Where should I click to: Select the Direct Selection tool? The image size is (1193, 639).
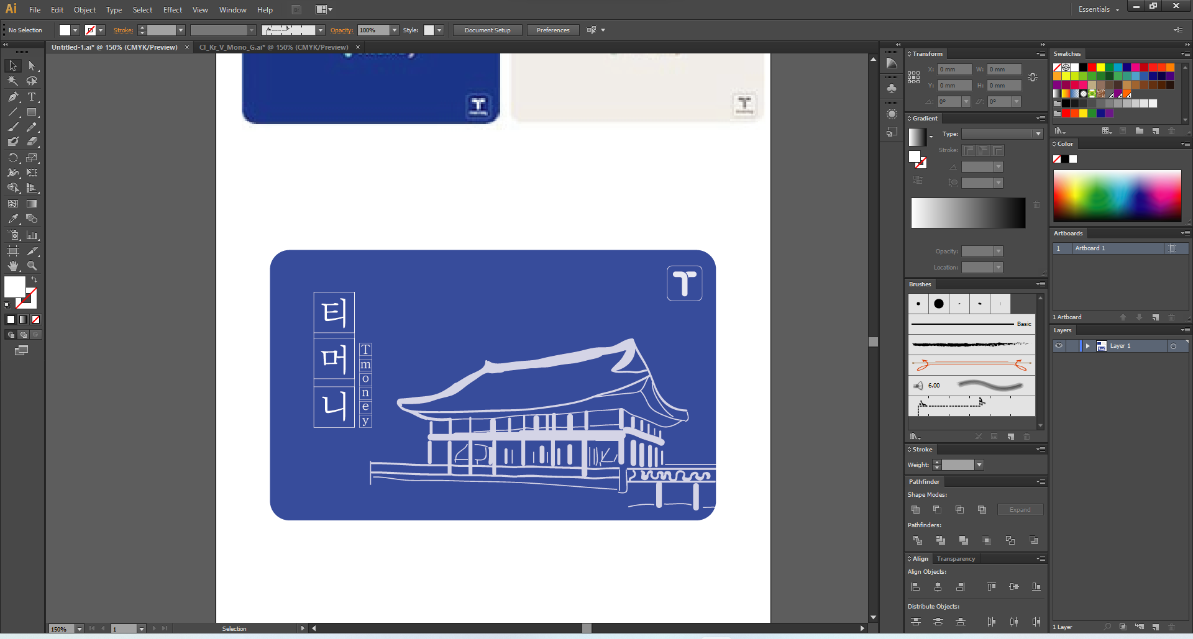click(32, 66)
